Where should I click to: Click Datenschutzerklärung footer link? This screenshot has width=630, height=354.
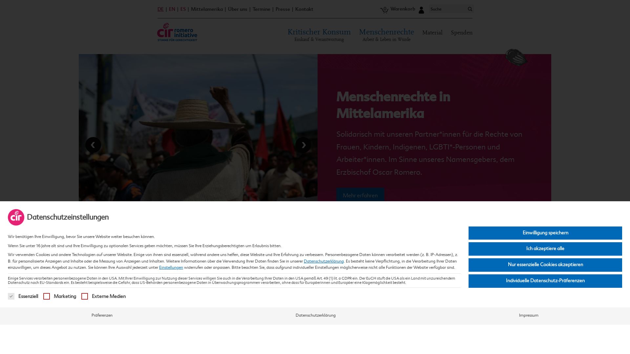click(316, 315)
